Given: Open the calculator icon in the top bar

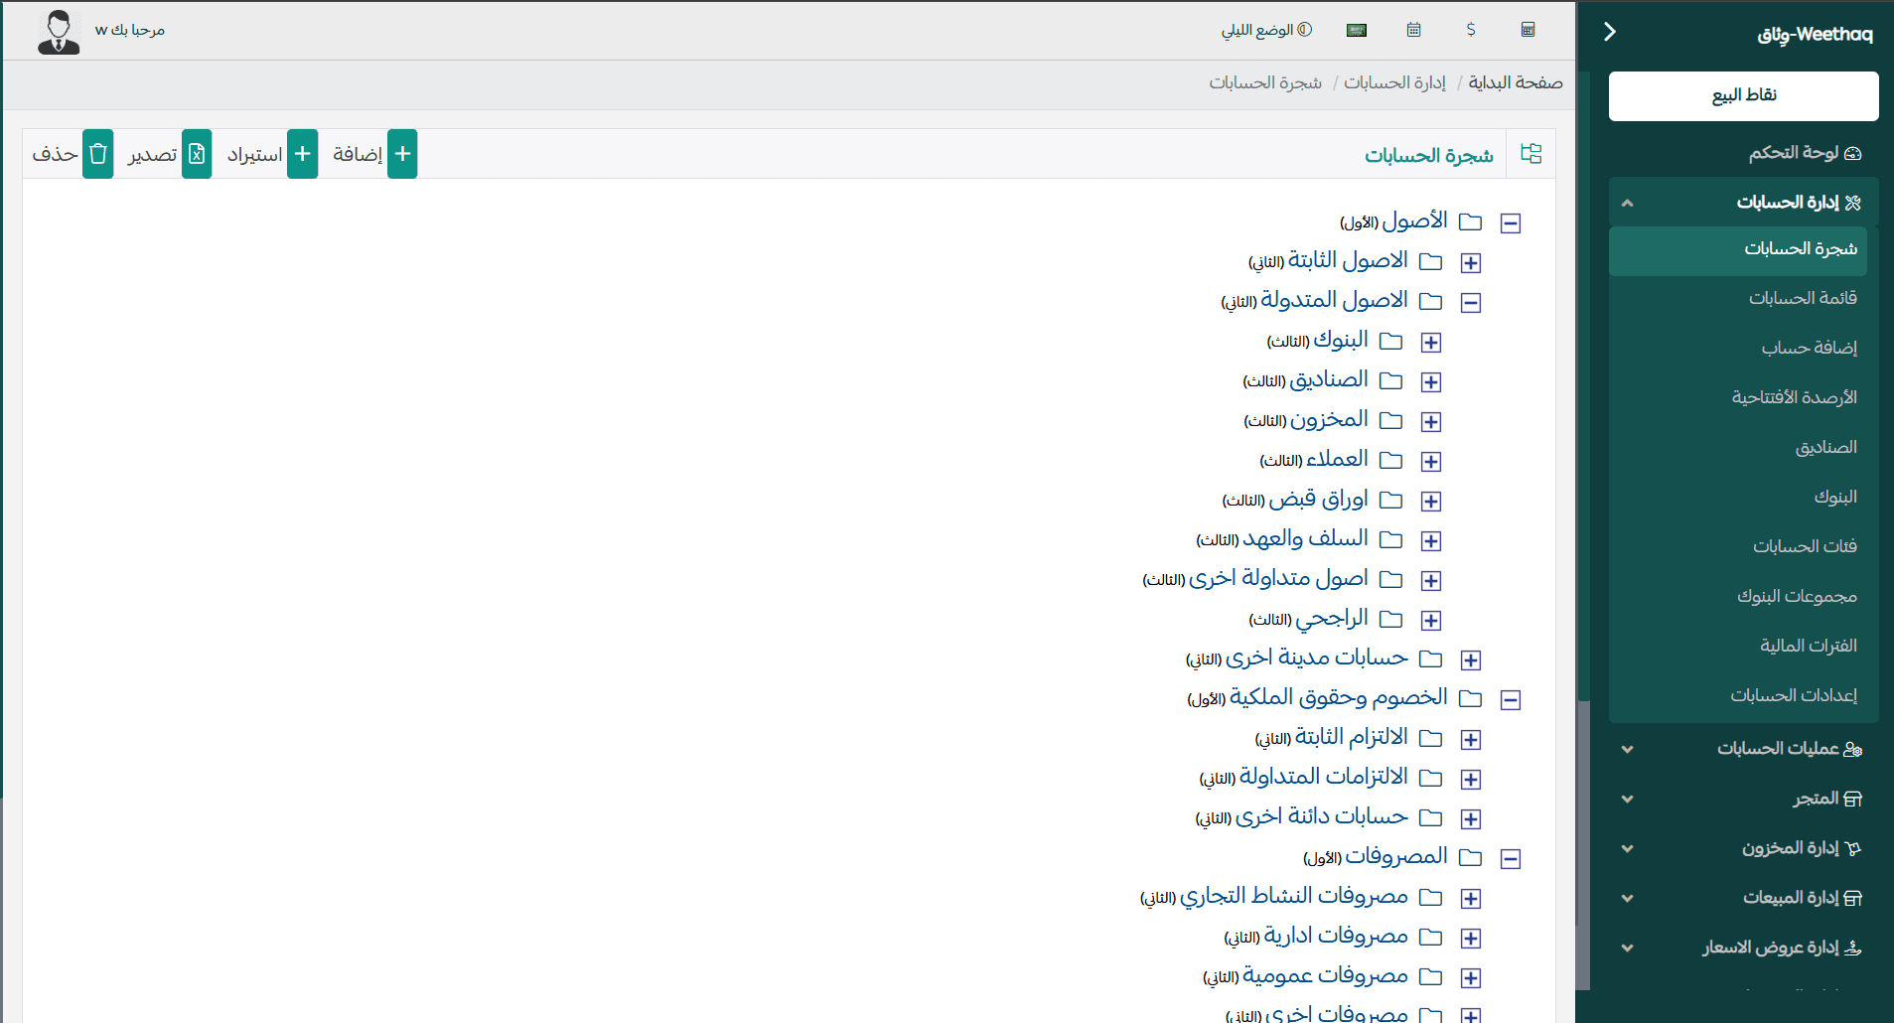Looking at the screenshot, I should [1527, 30].
